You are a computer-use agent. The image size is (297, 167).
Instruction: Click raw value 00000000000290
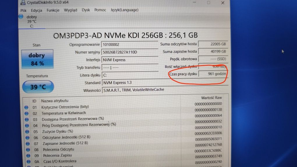(x=208, y=162)
